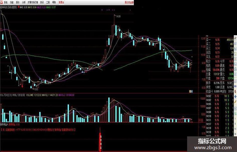Screen dimensions: 237x152
Task: Click the 现价 current price value
Action: [217, 61]
